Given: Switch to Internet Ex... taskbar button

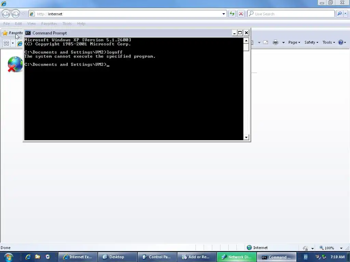Looking at the screenshot, I should [78, 257].
